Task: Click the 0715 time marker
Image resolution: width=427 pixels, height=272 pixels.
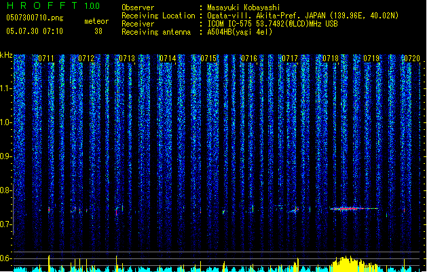Action: click(208, 58)
